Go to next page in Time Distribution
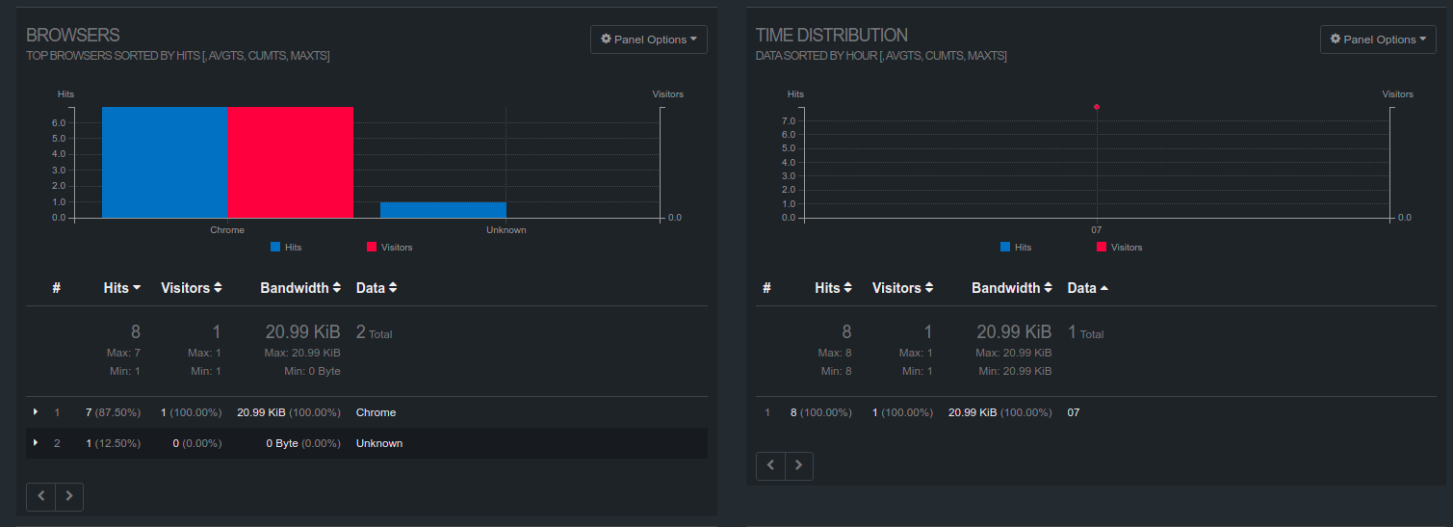This screenshot has width=1453, height=527. (799, 465)
